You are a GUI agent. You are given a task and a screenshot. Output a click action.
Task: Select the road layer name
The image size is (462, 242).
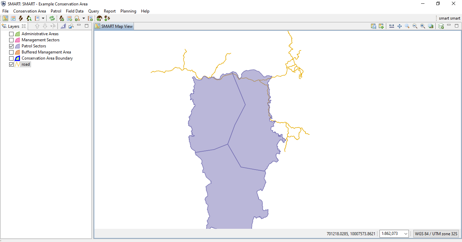pyautogui.click(x=26, y=64)
